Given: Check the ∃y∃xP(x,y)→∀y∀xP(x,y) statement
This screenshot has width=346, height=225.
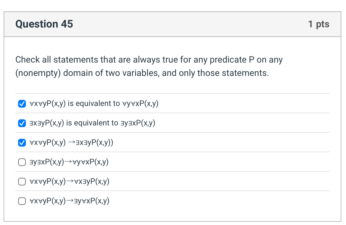Looking at the screenshot, I should [x=22, y=162].
